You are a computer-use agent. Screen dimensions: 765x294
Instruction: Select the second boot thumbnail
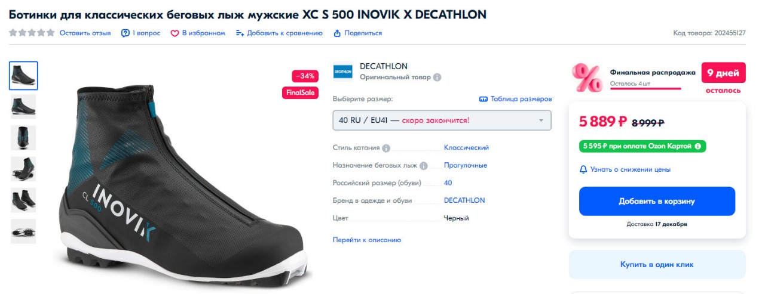(x=23, y=107)
